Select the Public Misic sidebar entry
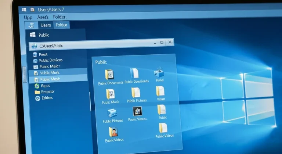 pos(47,67)
